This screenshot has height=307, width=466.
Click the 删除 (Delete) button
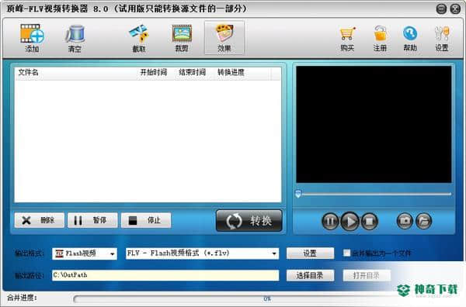[40, 220]
